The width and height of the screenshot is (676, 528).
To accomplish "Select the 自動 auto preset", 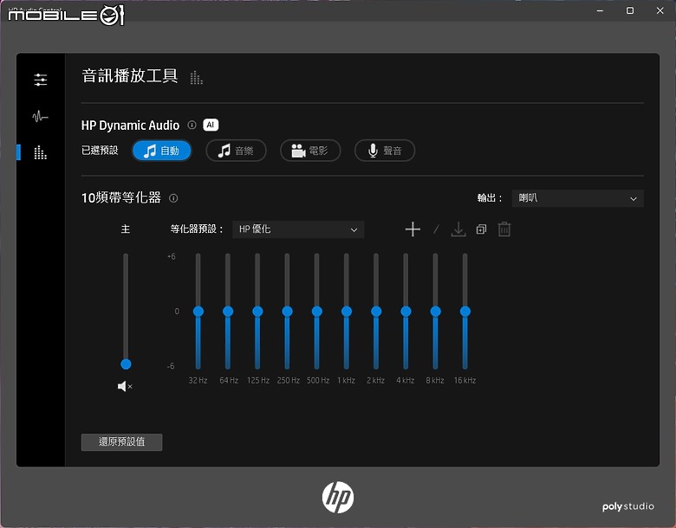I will 162,151.
